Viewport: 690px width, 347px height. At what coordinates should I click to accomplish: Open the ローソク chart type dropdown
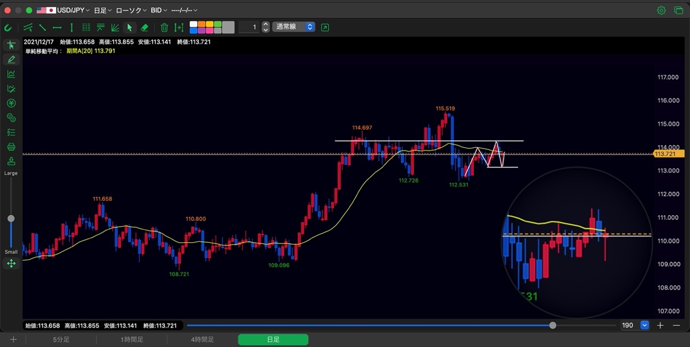pos(132,10)
